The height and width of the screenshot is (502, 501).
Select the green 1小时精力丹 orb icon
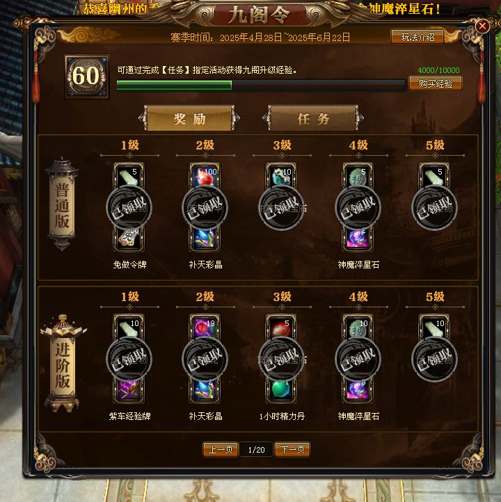pos(281,389)
